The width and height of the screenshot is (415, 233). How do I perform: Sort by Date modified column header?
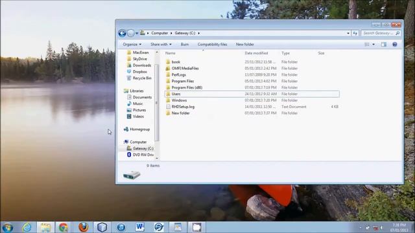pos(256,53)
